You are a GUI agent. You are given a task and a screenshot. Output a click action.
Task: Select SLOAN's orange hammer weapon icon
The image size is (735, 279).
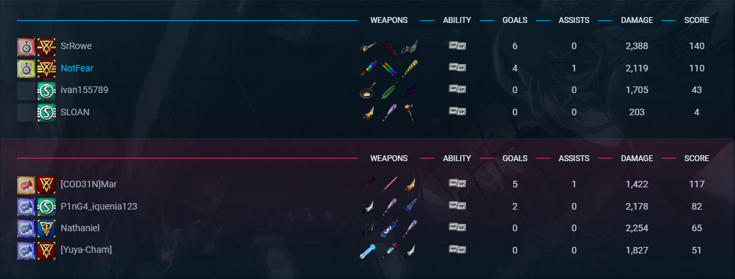click(409, 113)
